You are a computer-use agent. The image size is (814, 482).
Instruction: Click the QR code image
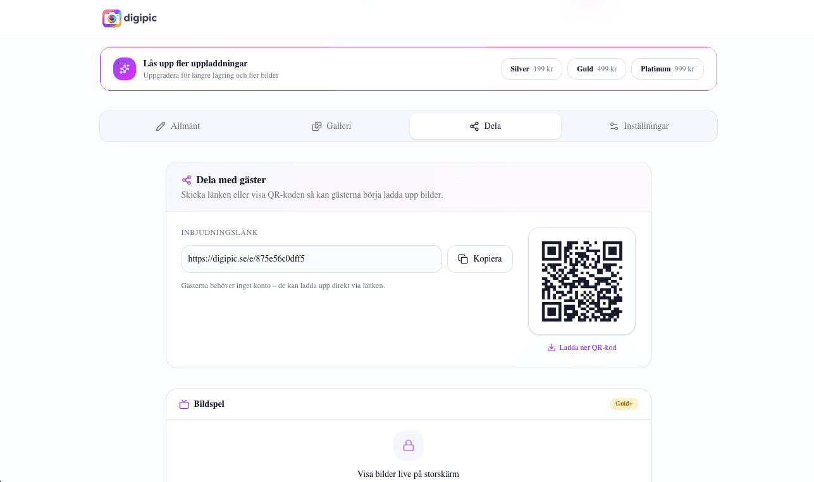pos(581,280)
